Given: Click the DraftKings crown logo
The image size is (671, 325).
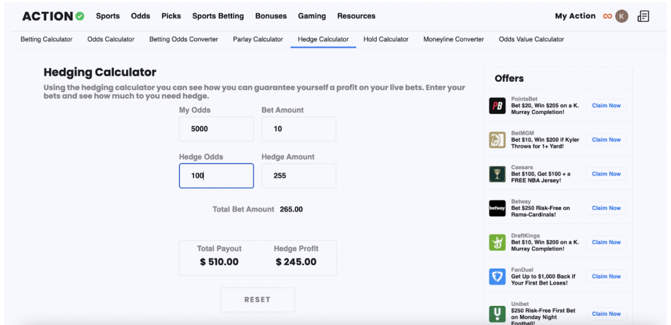Looking at the screenshot, I should pyautogui.click(x=497, y=242).
